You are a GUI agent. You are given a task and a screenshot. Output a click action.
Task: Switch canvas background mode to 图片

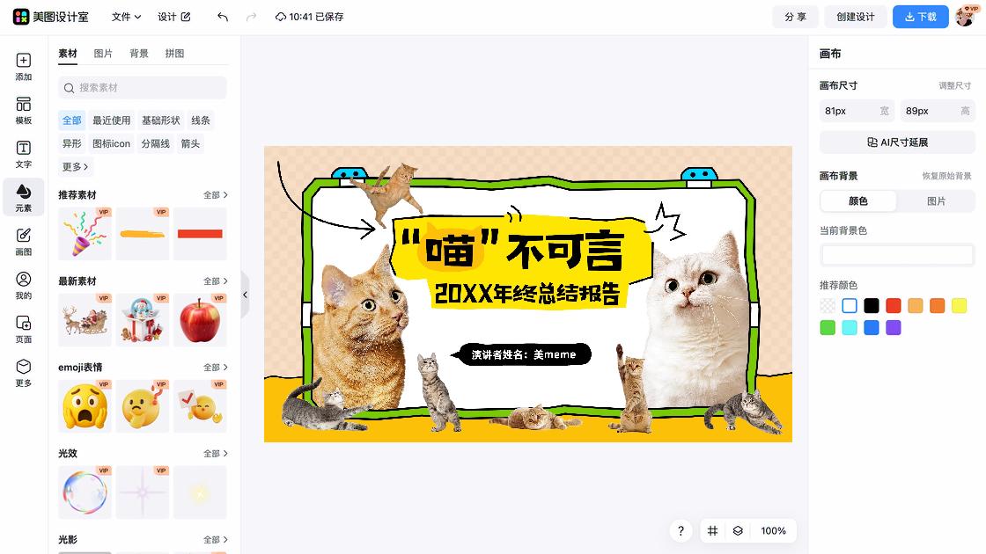tap(936, 201)
